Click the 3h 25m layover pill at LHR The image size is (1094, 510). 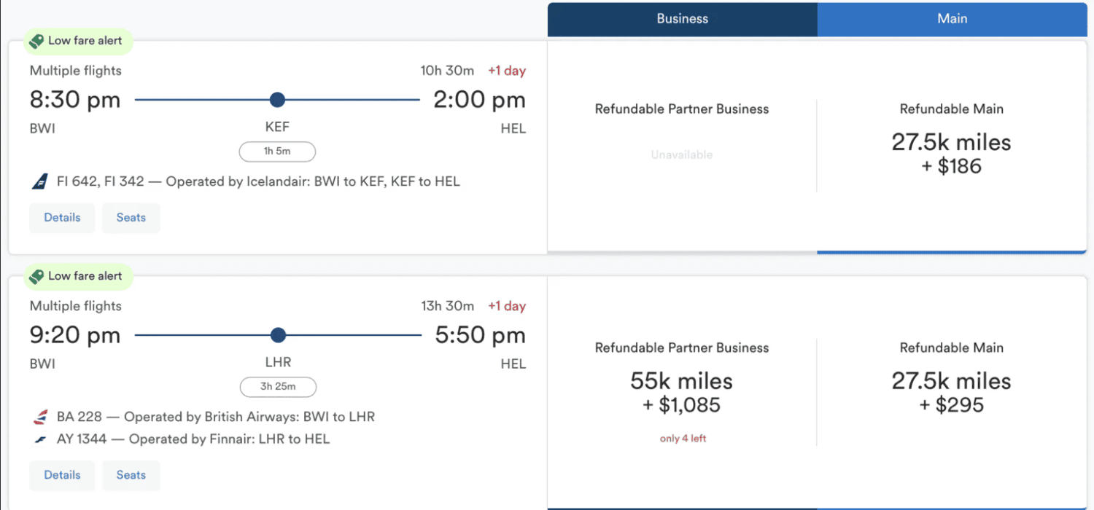(278, 387)
